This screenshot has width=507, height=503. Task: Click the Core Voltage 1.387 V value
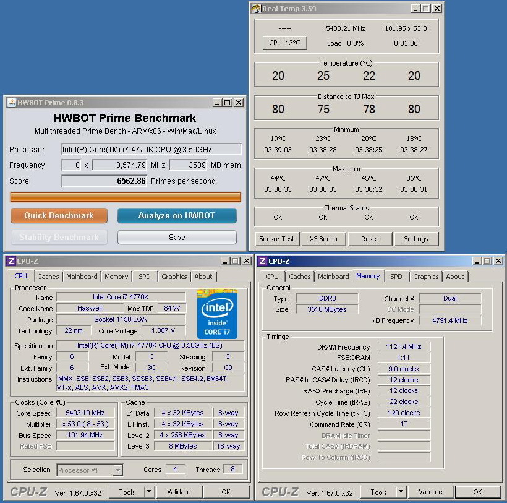click(163, 330)
